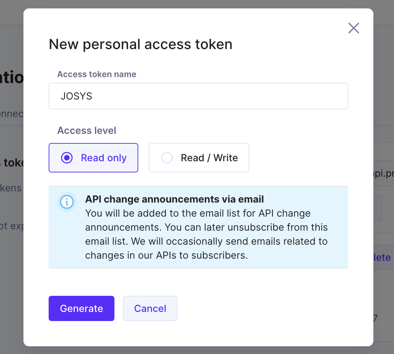Cancel the new token dialog
This screenshot has height=354, width=394.
(x=150, y=308)
